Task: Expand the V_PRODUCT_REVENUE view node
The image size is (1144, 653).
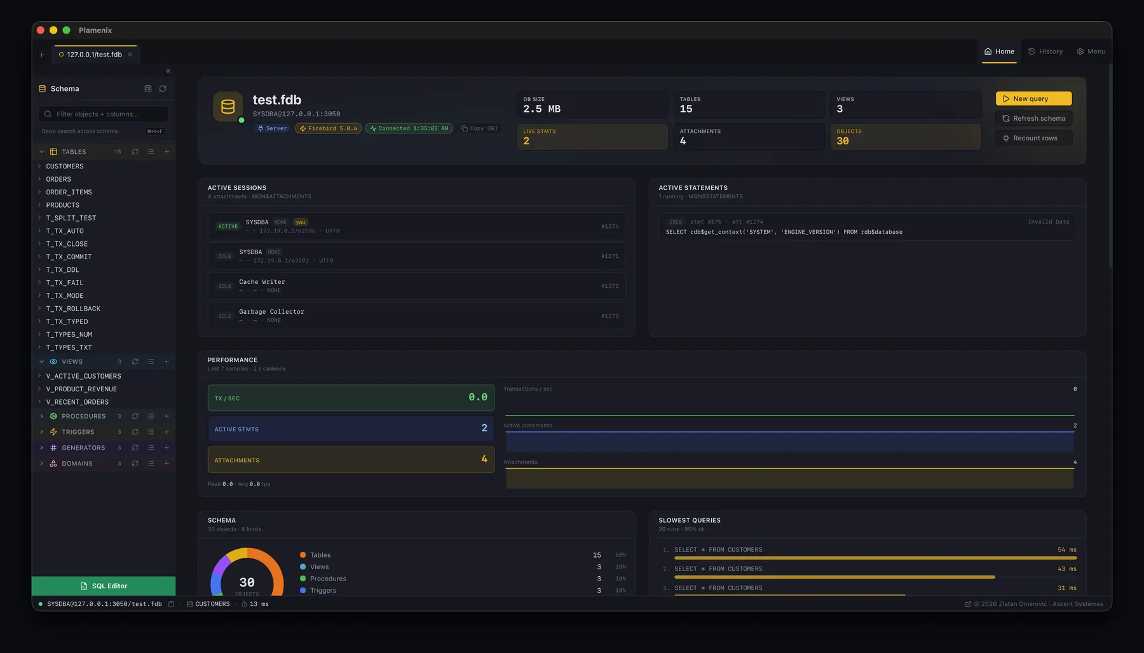Action: (39, 389)
